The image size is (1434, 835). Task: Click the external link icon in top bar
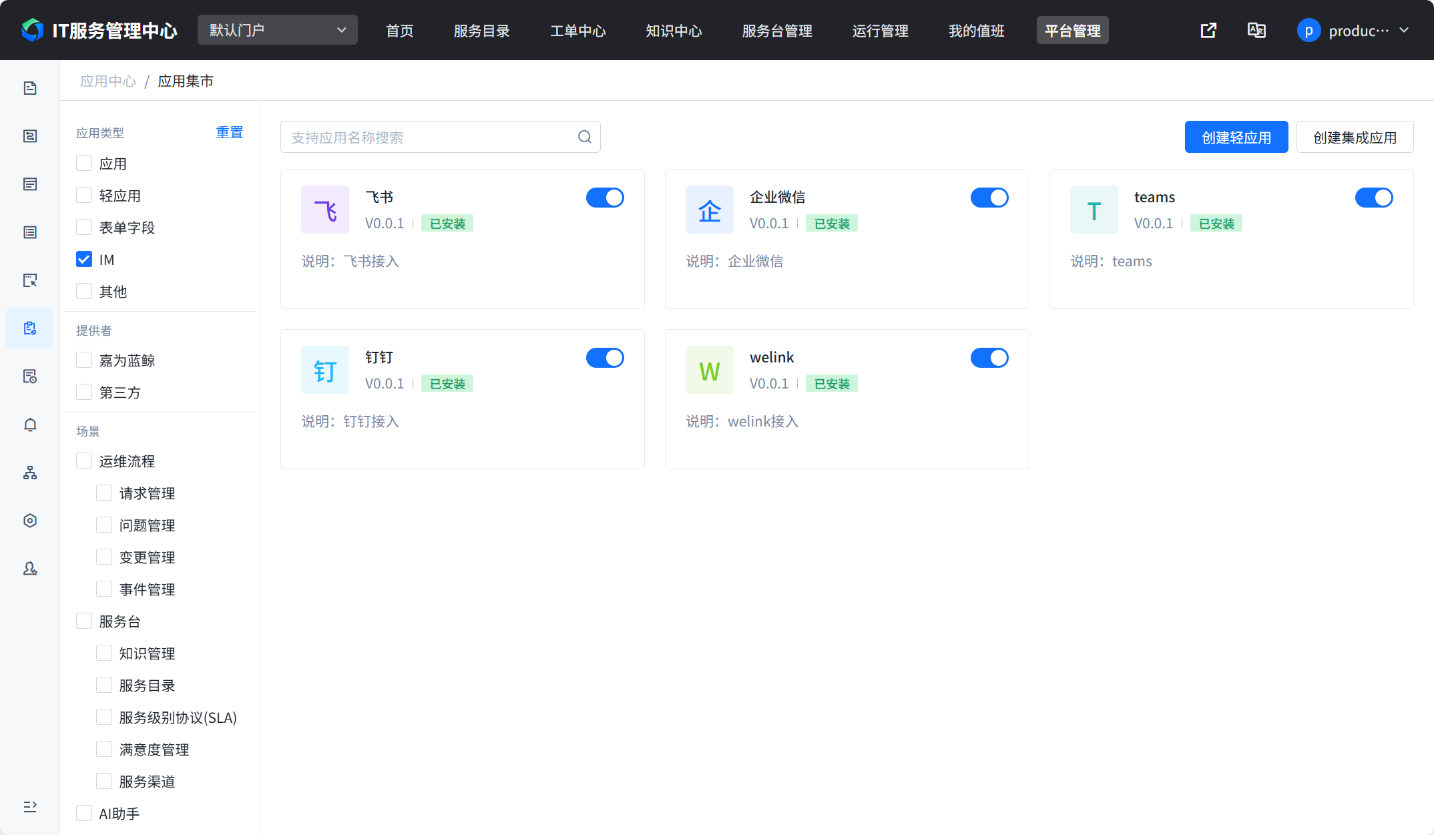[x=1208, y=30]
